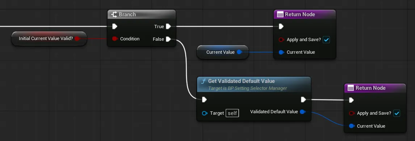Select the Branch node title
The image size is (415, 141).
point(127,14)
